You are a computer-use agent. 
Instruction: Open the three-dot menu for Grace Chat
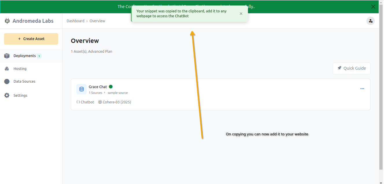pos(362,89)
